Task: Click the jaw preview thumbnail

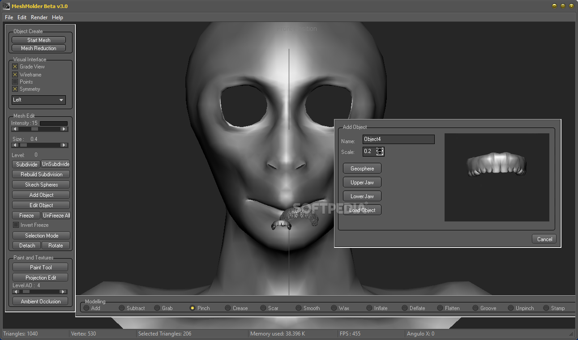Action: point(497,177)
